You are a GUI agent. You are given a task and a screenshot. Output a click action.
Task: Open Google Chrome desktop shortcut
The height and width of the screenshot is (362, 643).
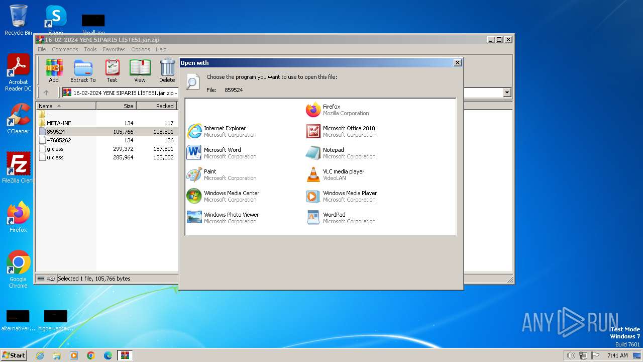pos(18,269)
